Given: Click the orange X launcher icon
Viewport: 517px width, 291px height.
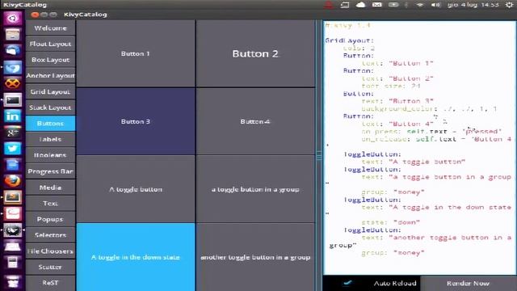Looking at the screenshot, I should coord(13,83).
